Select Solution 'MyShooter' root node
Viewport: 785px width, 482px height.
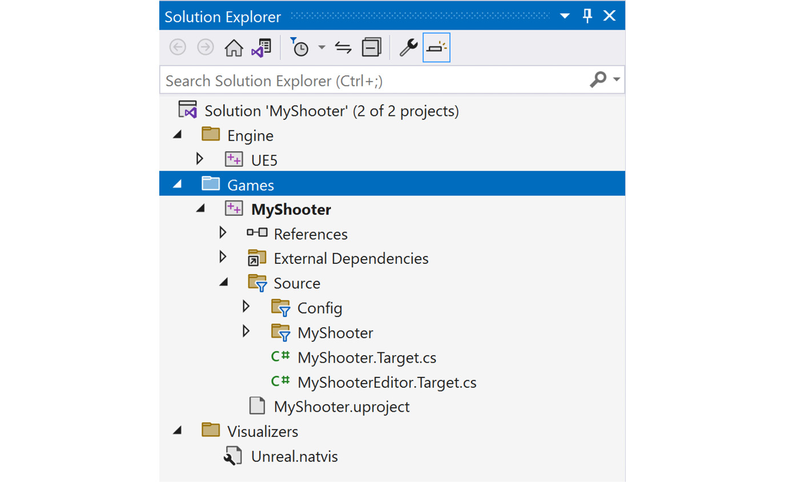click(331, 111)
